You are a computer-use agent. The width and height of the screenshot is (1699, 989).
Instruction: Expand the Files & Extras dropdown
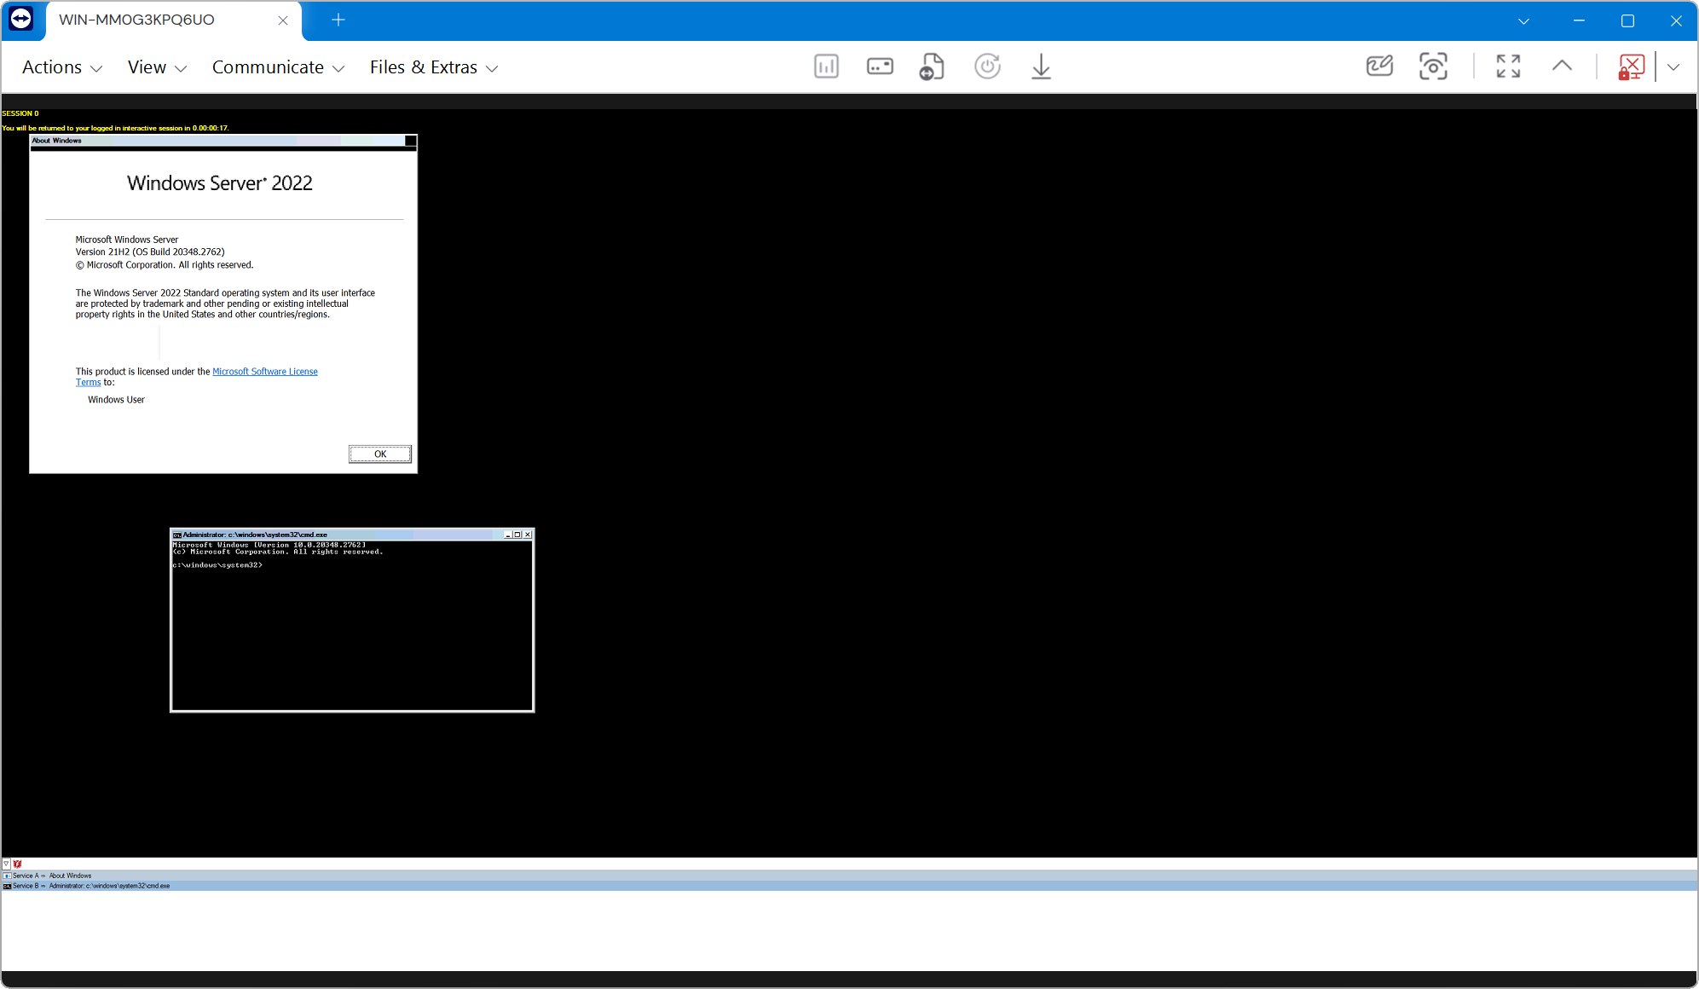click(x=433, y=67)
